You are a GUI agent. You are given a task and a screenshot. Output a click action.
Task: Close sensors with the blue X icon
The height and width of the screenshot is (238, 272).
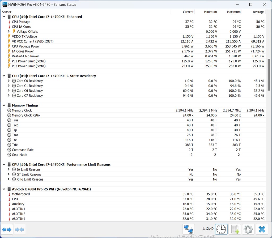pyautogui.click(x=262, y=229)
